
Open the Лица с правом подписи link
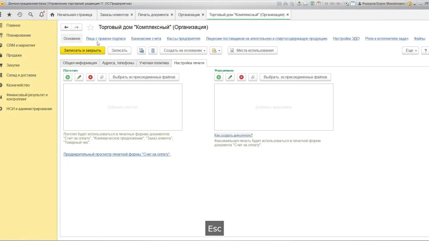[106, 39]
